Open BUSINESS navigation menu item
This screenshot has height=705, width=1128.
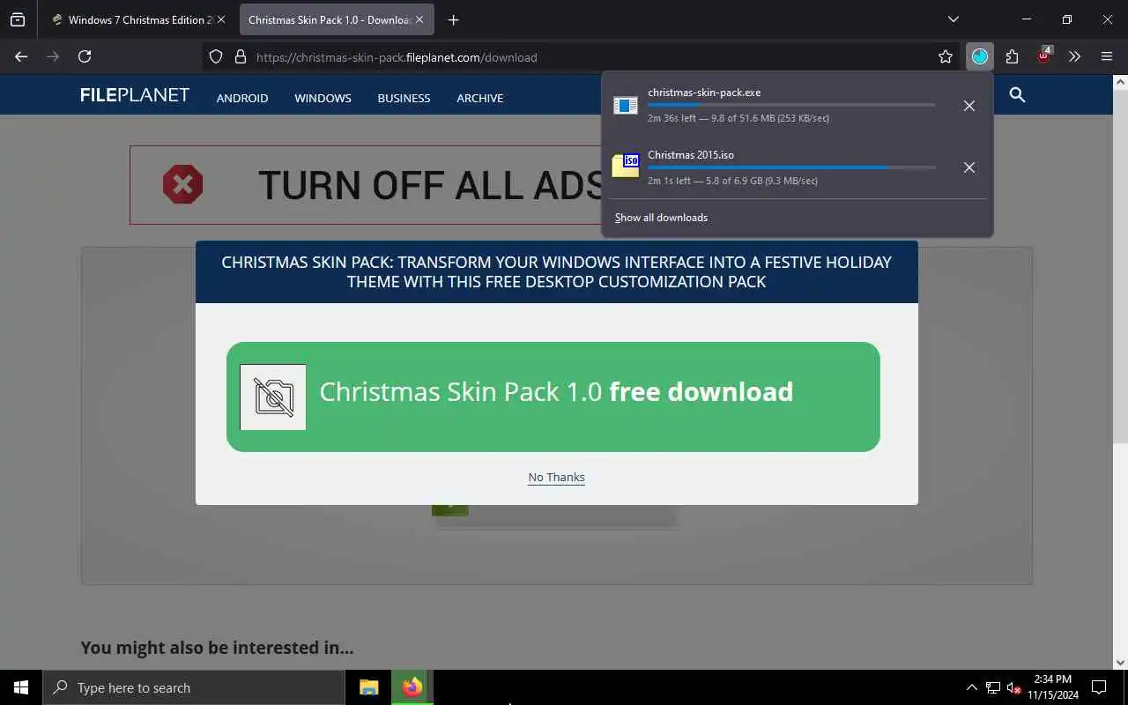[404, 98]
